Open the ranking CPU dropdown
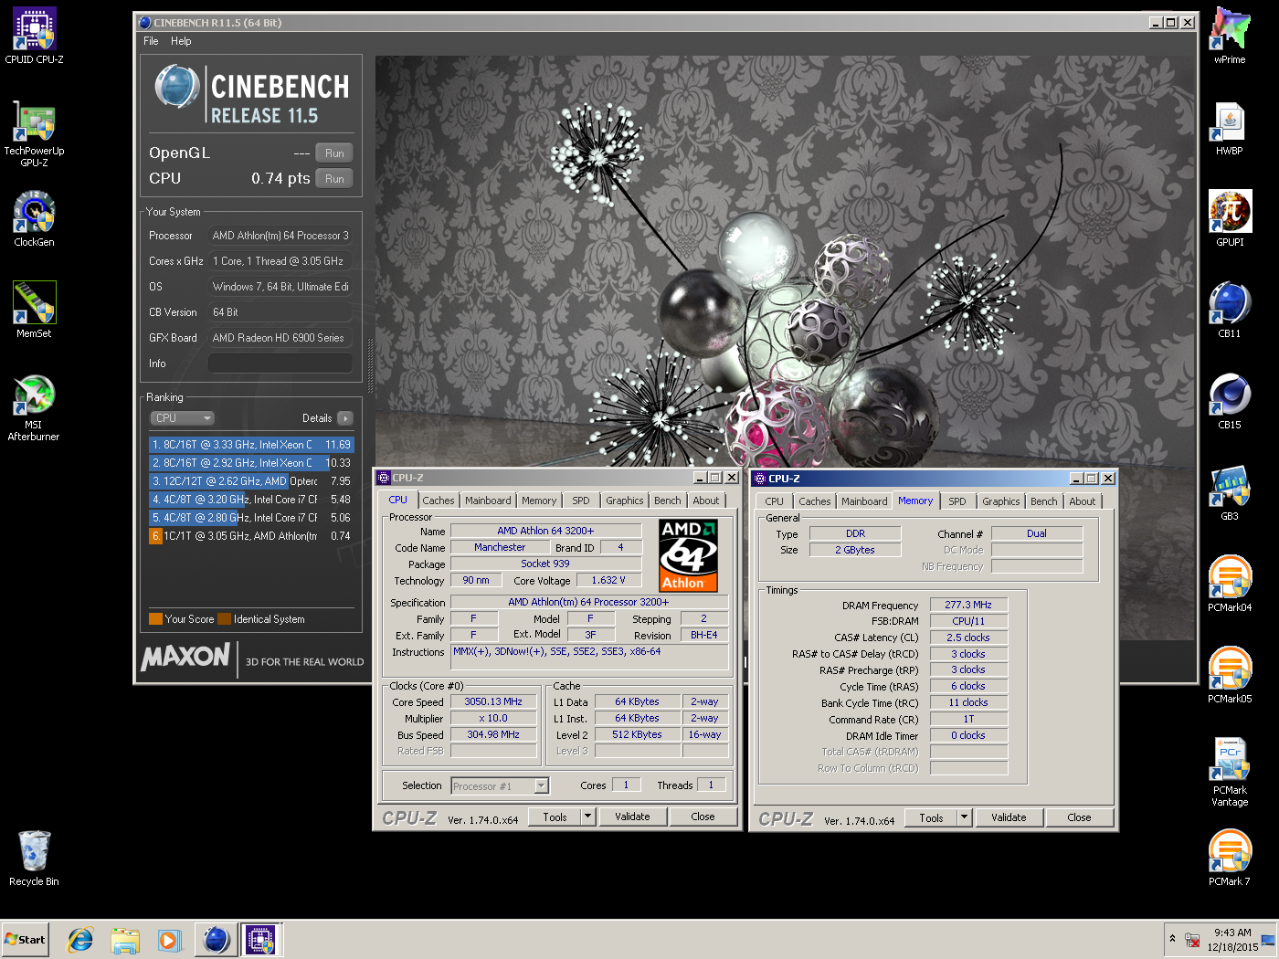Screen dimensions: 1279x959 [x=182, y=418]
